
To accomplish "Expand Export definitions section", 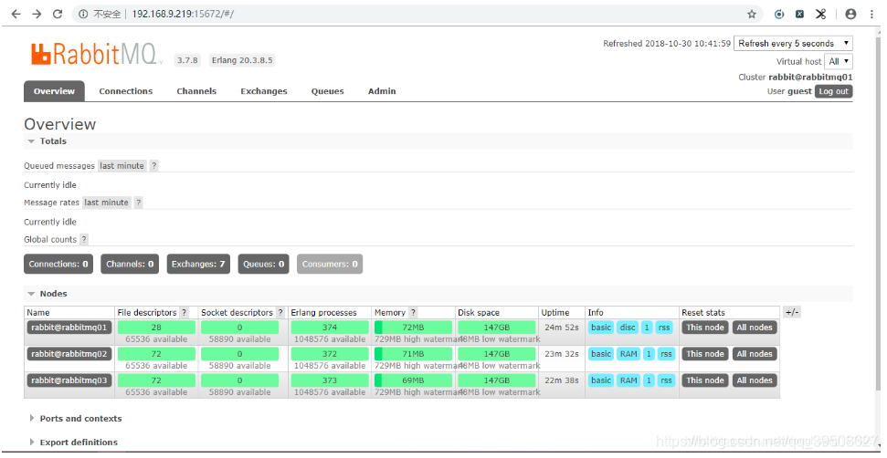I will [73, 442].
